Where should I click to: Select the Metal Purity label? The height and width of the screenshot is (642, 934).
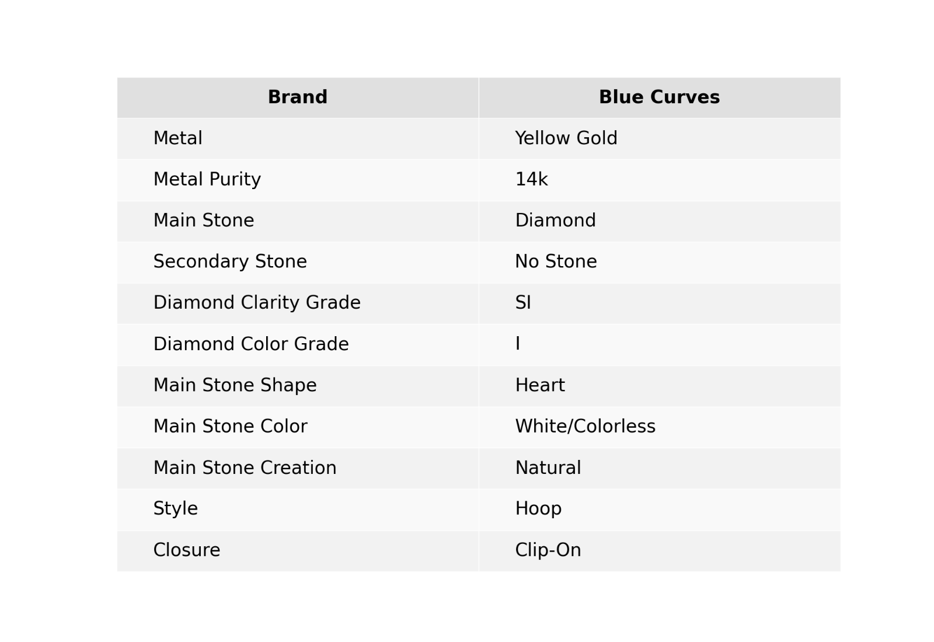pyautogui.click(x=207, y=180)
